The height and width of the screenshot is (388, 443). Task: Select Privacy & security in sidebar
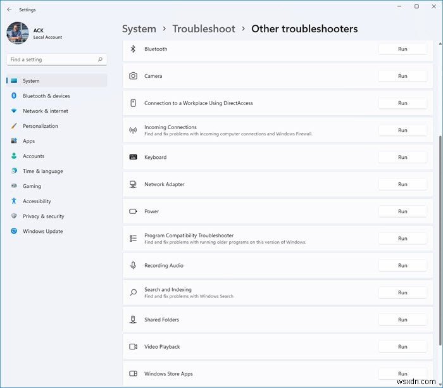coord(57,216)
